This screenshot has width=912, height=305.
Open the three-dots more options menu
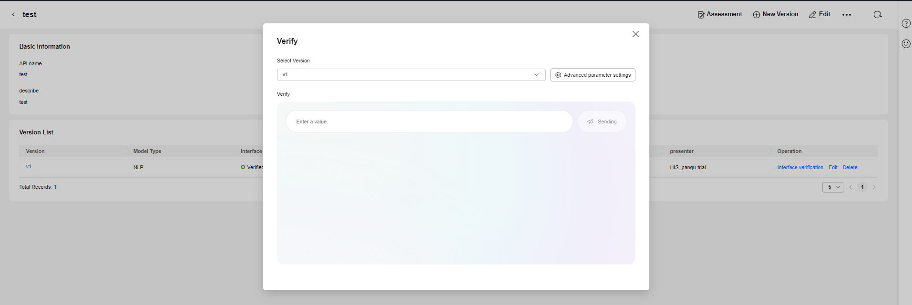847,15
